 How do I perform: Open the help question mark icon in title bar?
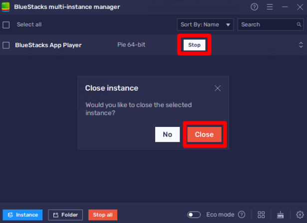tap(254, 7)
